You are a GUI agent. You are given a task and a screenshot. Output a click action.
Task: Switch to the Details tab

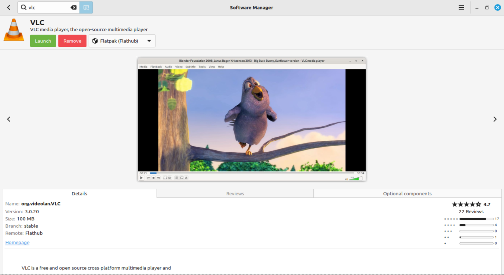pos(79,194)
